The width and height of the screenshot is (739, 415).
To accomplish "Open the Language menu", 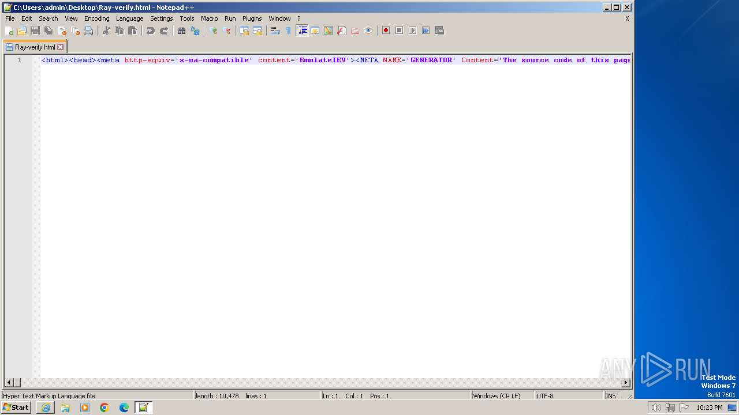I will [129, 18].
